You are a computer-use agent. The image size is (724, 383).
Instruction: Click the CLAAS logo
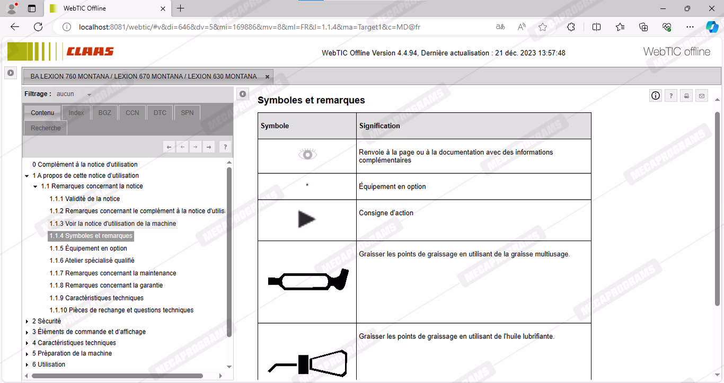(90, 51)
